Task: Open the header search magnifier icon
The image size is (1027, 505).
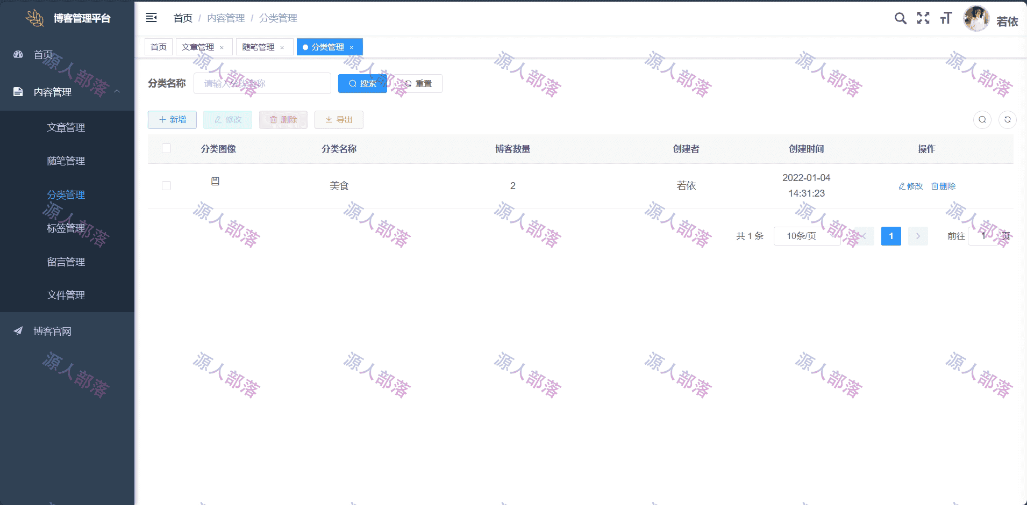Action: [x=900, y=18]
